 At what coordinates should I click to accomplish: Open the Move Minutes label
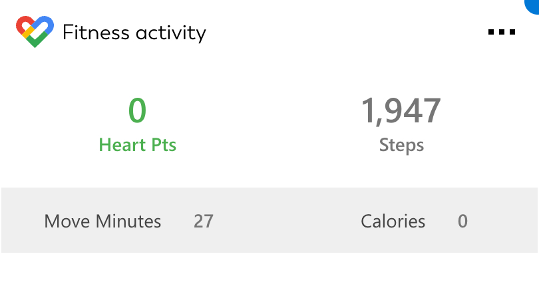click(x=102, y=221)
